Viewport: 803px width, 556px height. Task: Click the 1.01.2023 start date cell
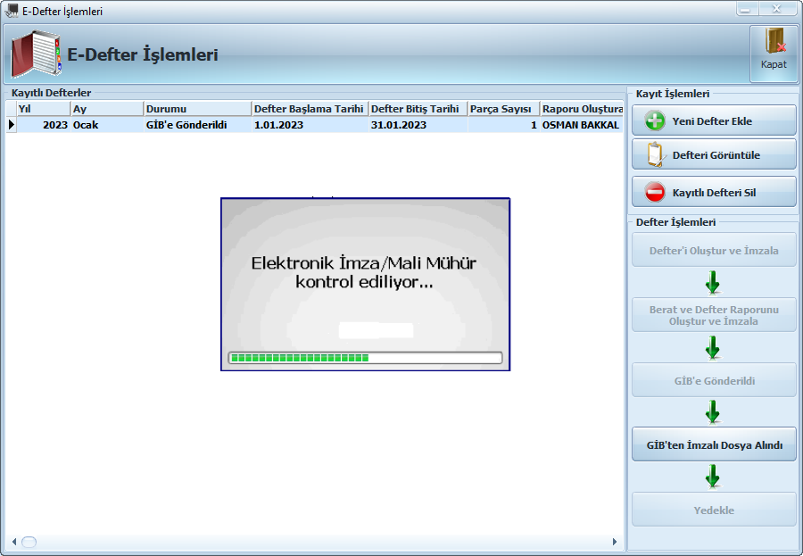point(310,125)
